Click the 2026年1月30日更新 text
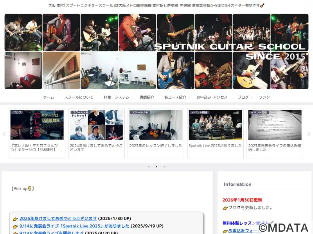 242,200
